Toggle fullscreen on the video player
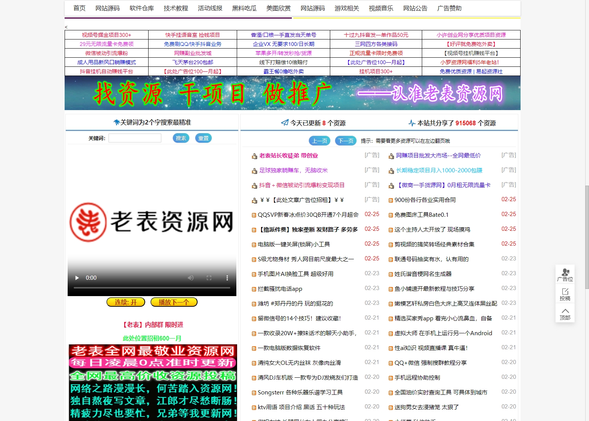 [x=209, y=278]
